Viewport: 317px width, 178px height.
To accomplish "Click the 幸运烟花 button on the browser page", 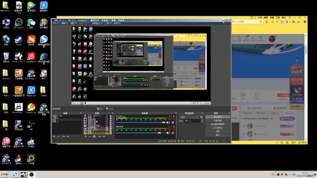I will pos(297,106).
